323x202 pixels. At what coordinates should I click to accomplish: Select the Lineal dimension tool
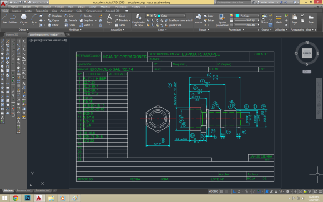pyautogui.click(x=120, y=16)
